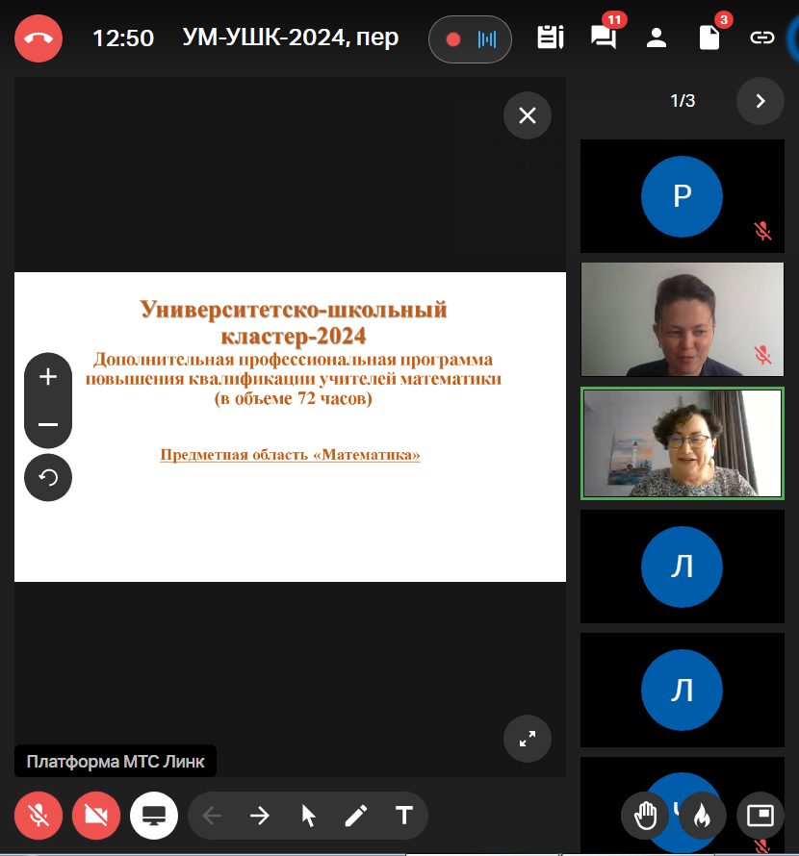Open the notes clipboard panel
Image resolution: width=799 pixels, height=856 pixels.
tap(551, 38)
